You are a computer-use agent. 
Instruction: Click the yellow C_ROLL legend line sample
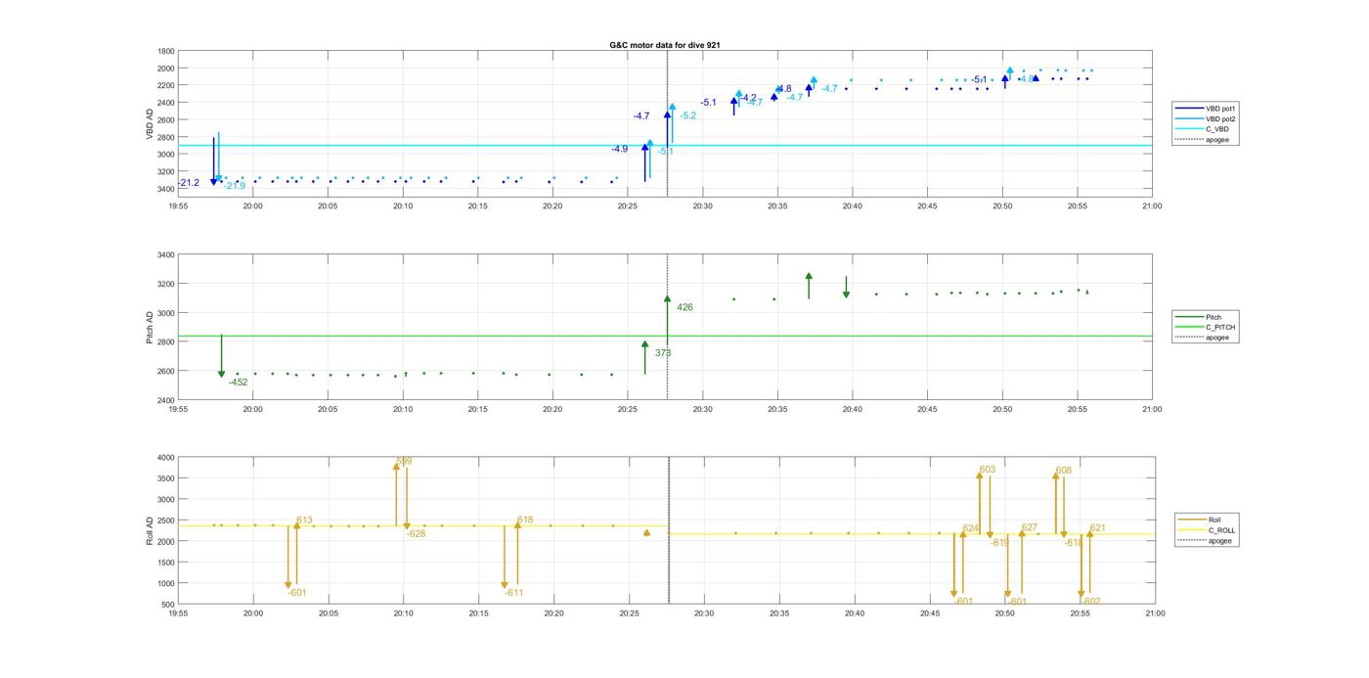(1194, 530)
